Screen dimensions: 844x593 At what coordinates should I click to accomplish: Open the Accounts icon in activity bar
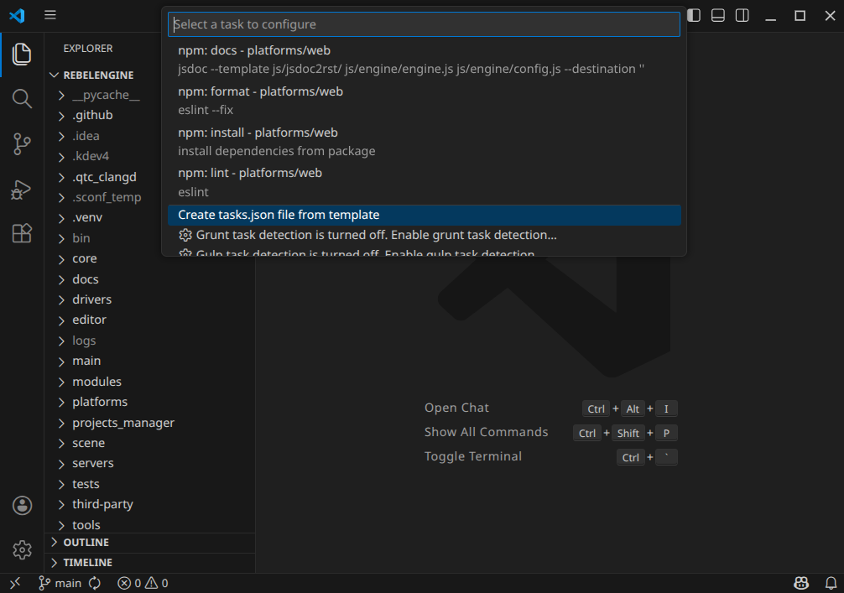tap(22, 505)
